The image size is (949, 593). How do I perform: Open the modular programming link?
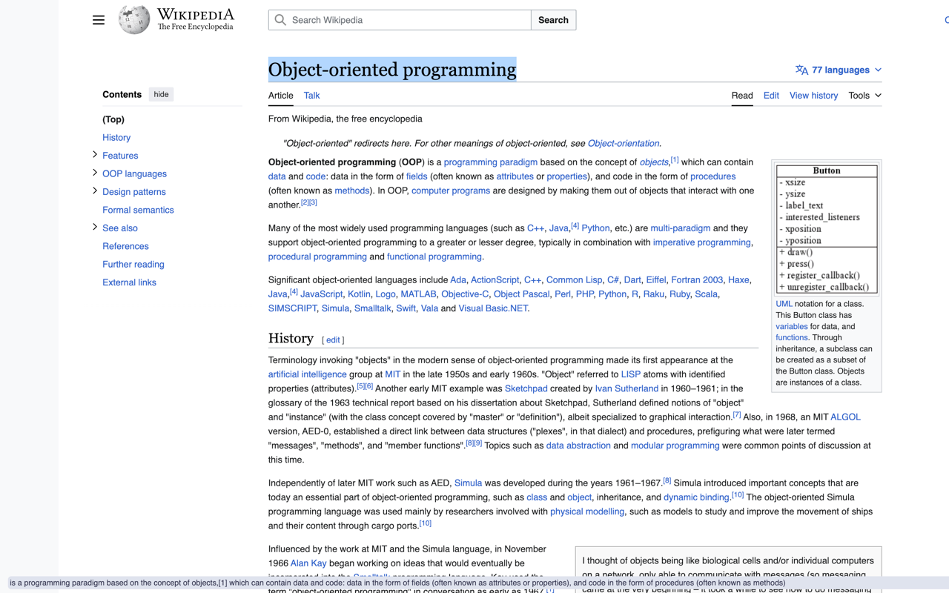pyautogui.click(x=675, y=445)
